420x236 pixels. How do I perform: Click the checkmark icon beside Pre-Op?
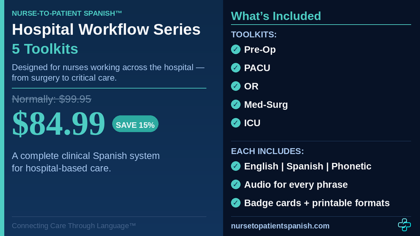click(x=236, y=49)
